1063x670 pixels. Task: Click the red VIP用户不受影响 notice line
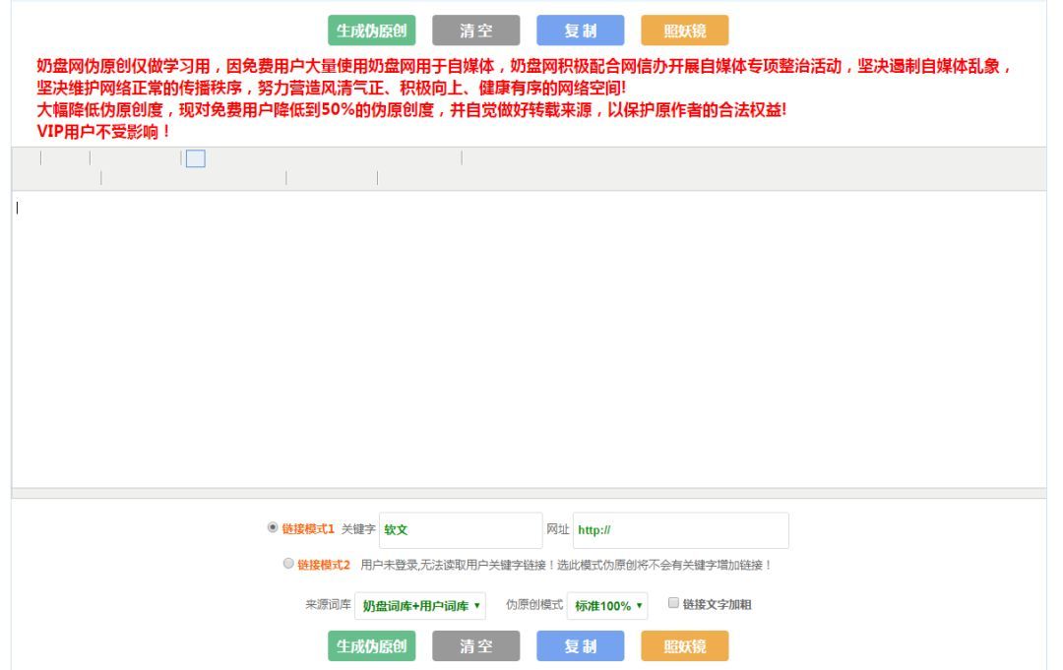click(x=103, y=132)
